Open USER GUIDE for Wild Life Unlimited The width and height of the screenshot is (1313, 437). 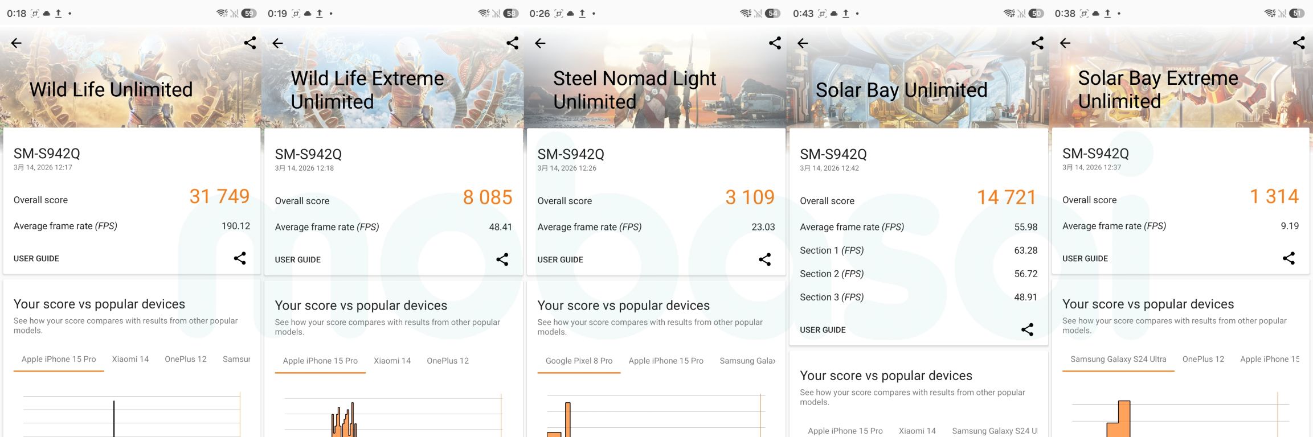point(36,258)
